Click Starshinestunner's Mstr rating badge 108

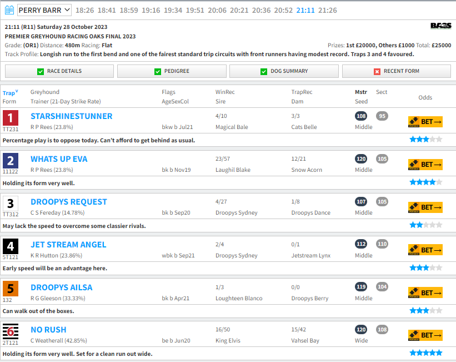pyautogui.click(x=361, y=116)
